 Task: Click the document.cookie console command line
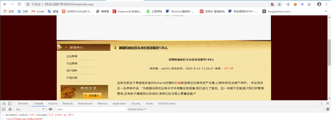click(x=39, y=115)
